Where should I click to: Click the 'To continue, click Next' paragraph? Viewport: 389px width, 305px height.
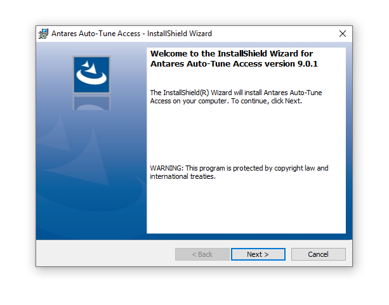236,97
